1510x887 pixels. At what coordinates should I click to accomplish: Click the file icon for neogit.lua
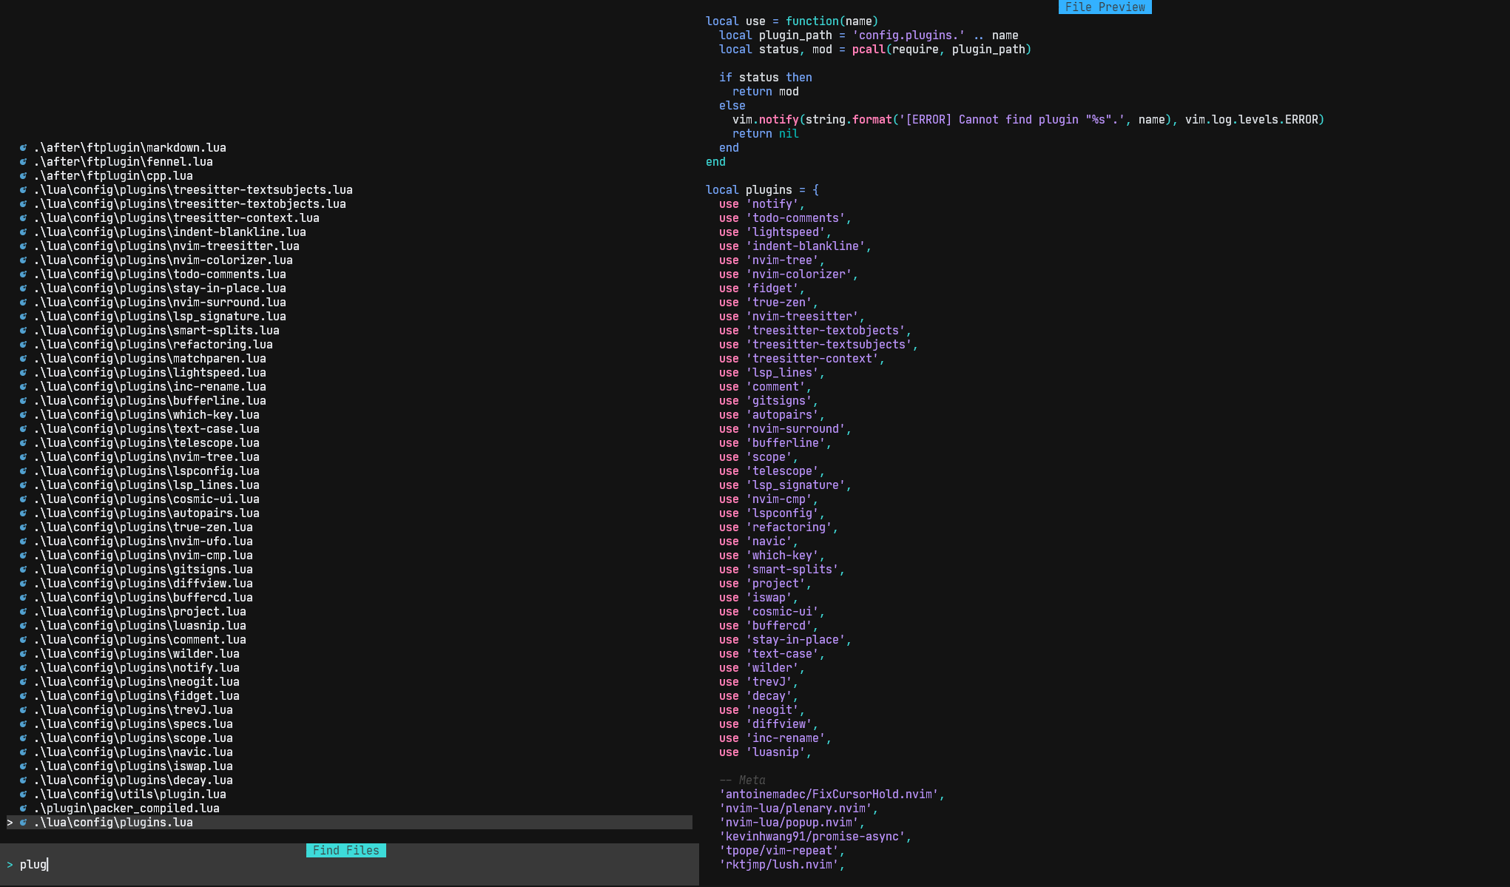[x=24, y=682]
